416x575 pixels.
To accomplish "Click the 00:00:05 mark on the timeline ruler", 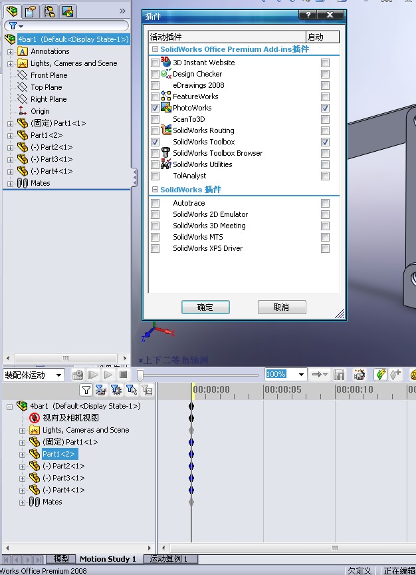I will coord(282,389).
